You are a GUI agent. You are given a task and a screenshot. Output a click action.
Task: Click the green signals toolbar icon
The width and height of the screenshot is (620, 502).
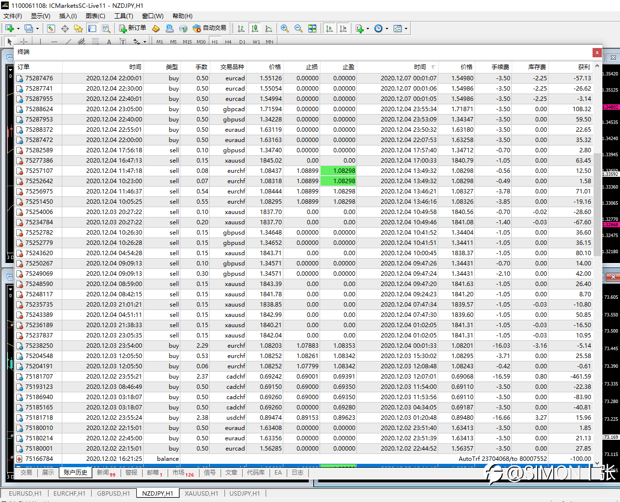pos(183,28)
